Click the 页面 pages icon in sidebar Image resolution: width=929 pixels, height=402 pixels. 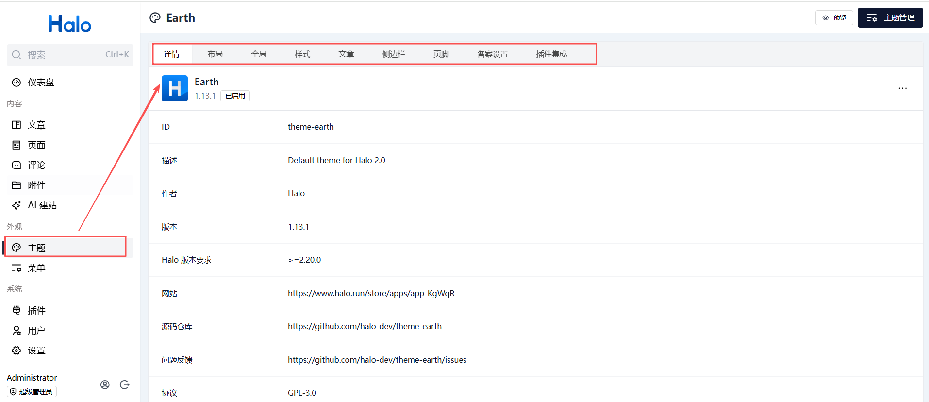pos(17,145)
